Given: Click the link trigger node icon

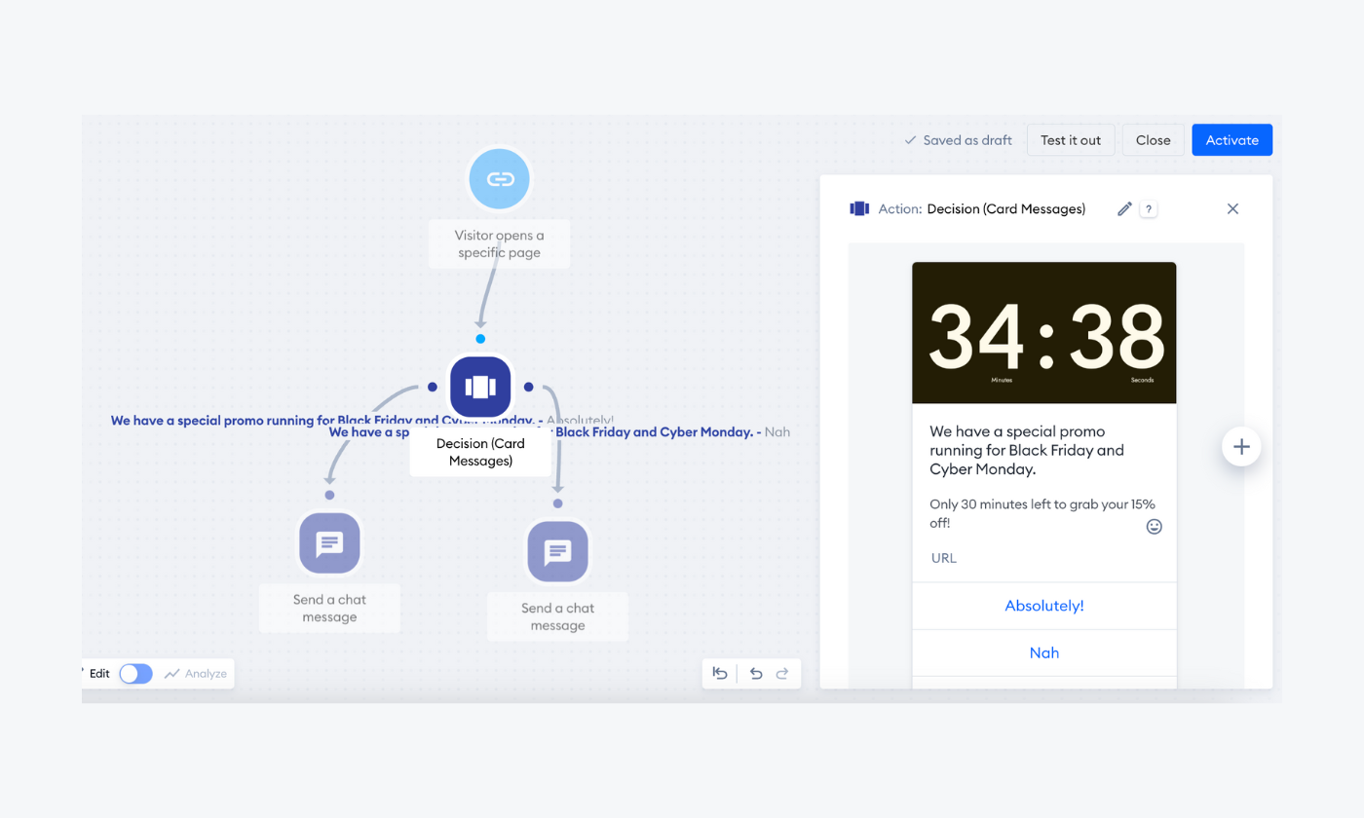Looking at the screenshot, I should pos(500,179).
